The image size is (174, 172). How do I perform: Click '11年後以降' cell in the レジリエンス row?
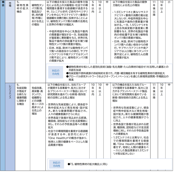click(154, 91)
